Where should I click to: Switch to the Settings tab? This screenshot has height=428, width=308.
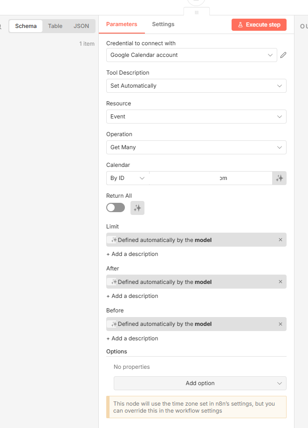(x=163, y=24)
